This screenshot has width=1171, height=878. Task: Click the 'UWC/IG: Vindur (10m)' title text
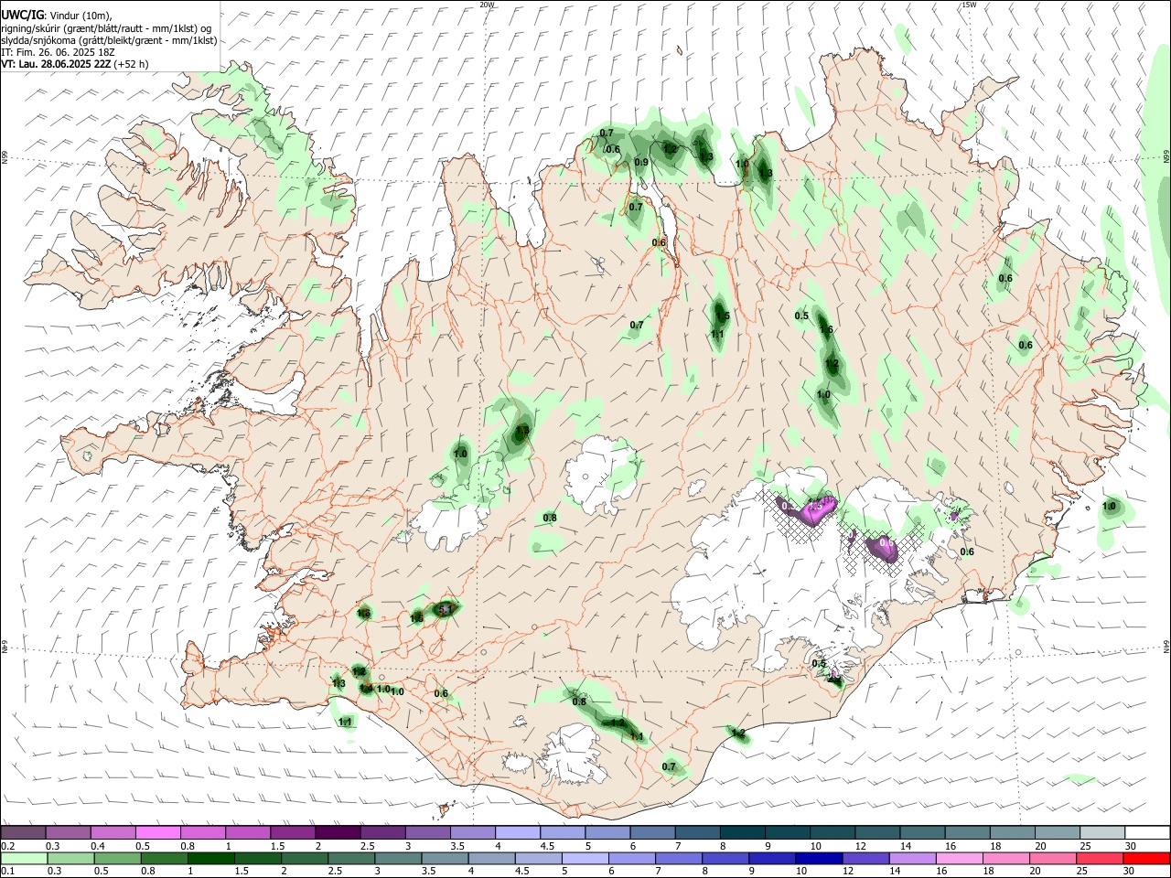56,15
